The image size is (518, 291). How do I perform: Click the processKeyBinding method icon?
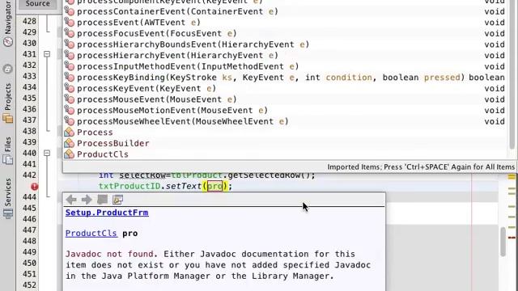pos(69,78)
